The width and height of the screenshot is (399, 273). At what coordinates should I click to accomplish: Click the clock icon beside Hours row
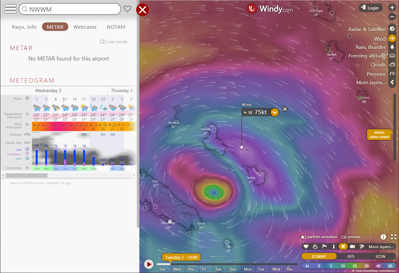27,98
